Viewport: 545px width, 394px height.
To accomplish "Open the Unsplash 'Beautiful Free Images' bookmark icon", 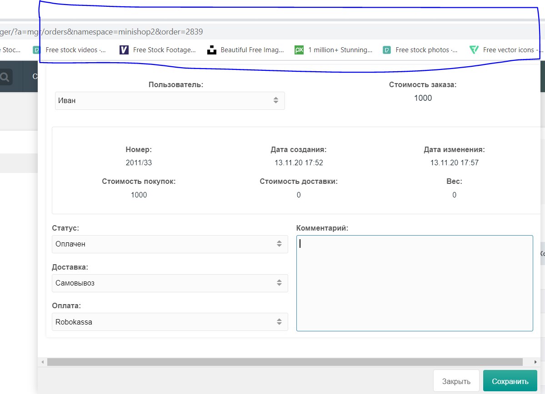I will 211,50.
